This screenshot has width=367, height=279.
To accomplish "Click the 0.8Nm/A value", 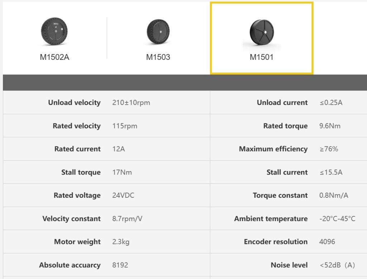I will pyautogui.click(x=334, y=195).
